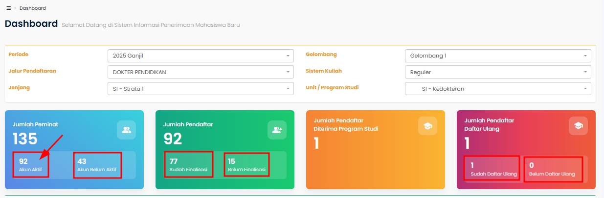Open the Unit / Program Studi dropdown
Image resolution: width=604 pixels, height=198 pixels.
pyautogui.click(x=498, y=89)
